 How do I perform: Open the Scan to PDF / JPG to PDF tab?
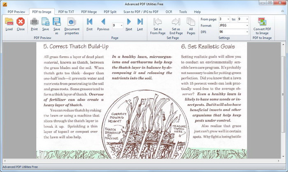click(x=141, y=12)
